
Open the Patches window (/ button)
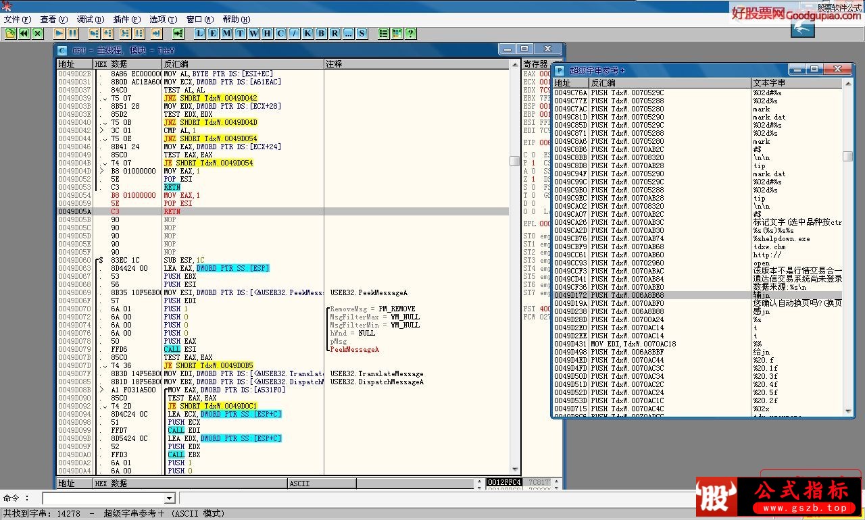point(295,33)
